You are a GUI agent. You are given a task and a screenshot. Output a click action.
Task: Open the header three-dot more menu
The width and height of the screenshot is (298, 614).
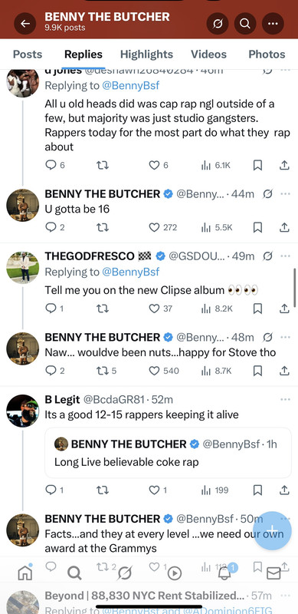[273, 24]
